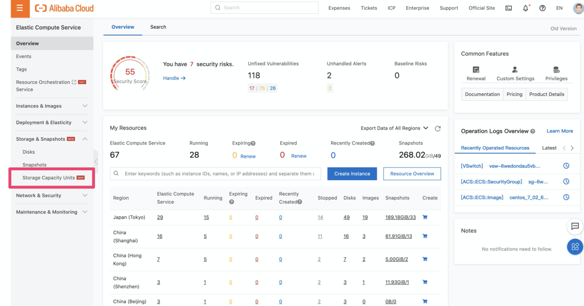Open the feedback chat bubble icon

pos(575,226)
